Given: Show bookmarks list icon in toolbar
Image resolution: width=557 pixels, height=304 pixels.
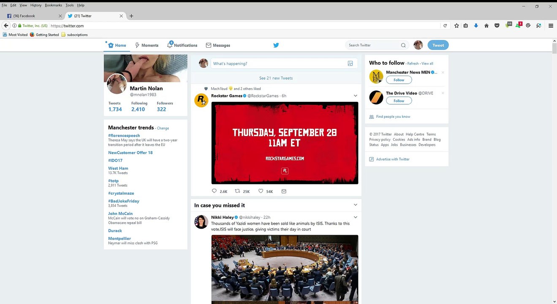Looking at the screenshot, I should click(x=466, y=26).
